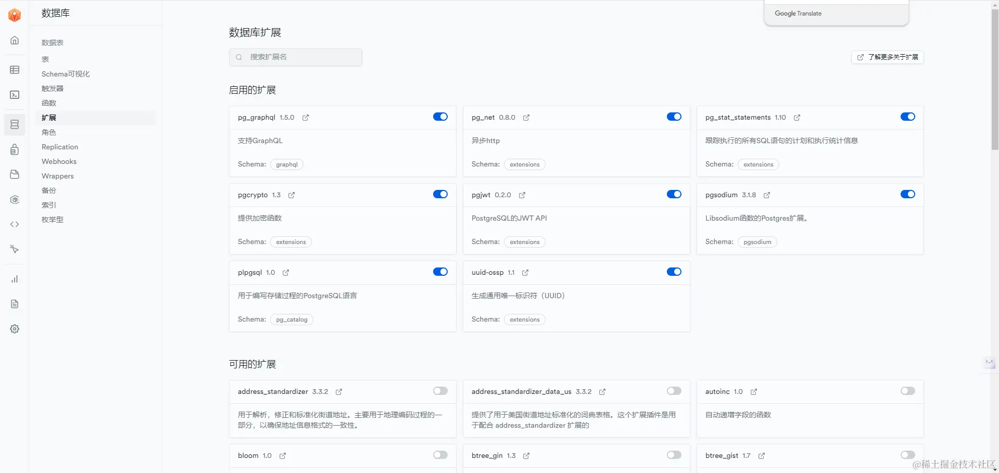Disable the uuid-ossp extension toggle
The width and height of the screenshot is (999, 473).
tap(674, 272)
